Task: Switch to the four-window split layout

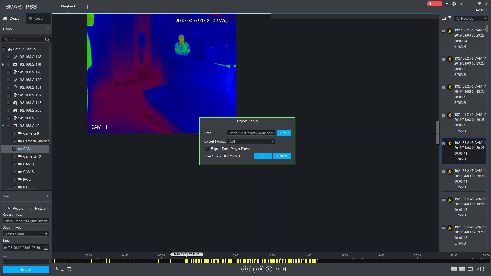Action: [462, 269]
